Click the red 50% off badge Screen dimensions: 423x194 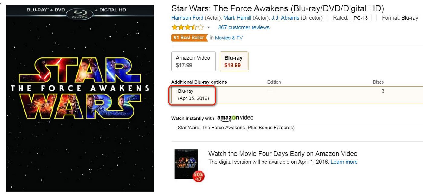click(x=199, y=176)
